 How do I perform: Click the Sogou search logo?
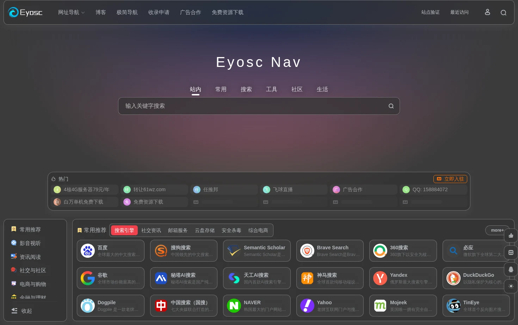point(161,251)
